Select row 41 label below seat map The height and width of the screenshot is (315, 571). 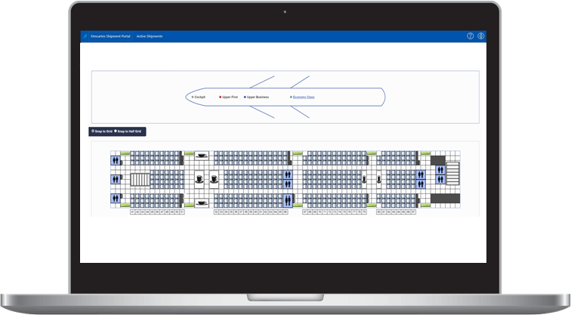[x=132, y=212]
